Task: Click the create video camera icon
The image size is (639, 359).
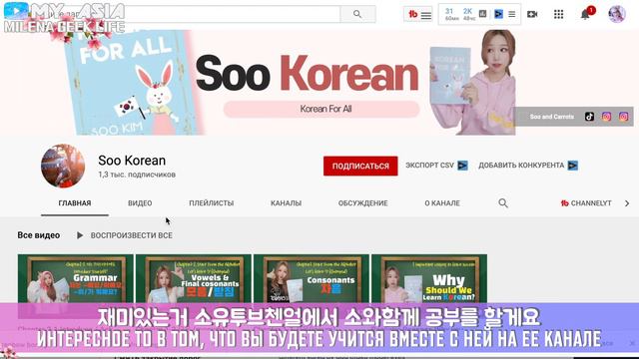Action: pyautogui.click(x=532, y=14)
